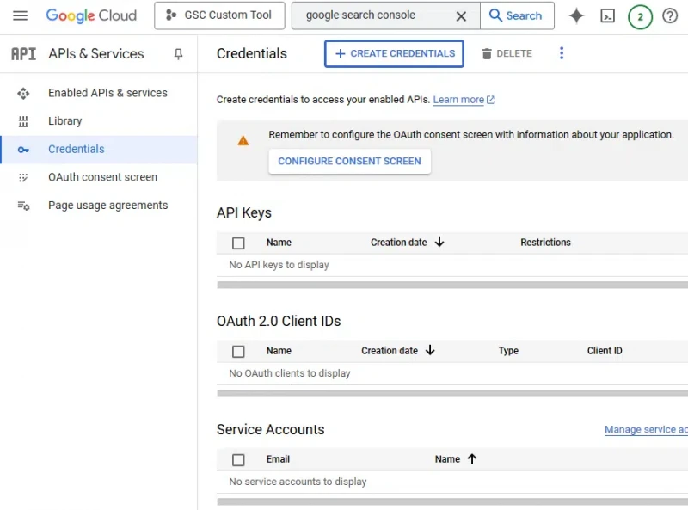Click the API icon beside APIs & Services
Screen dimensions: 688x510
click(x=24, y=54)
